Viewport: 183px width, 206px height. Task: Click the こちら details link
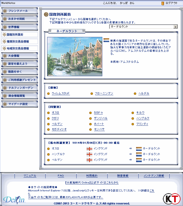point(152,191)
